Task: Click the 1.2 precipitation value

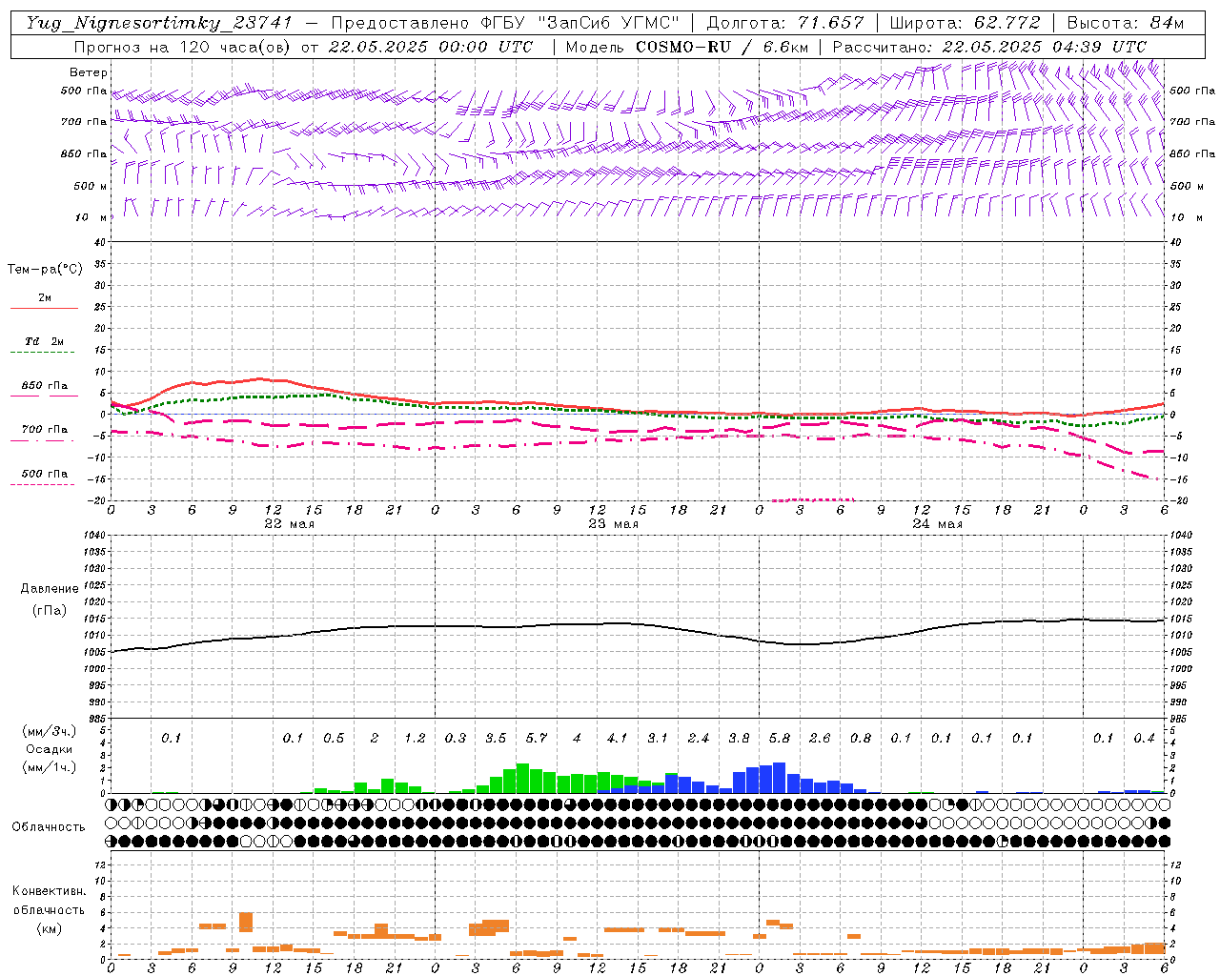Action: [x=415, y=739]
